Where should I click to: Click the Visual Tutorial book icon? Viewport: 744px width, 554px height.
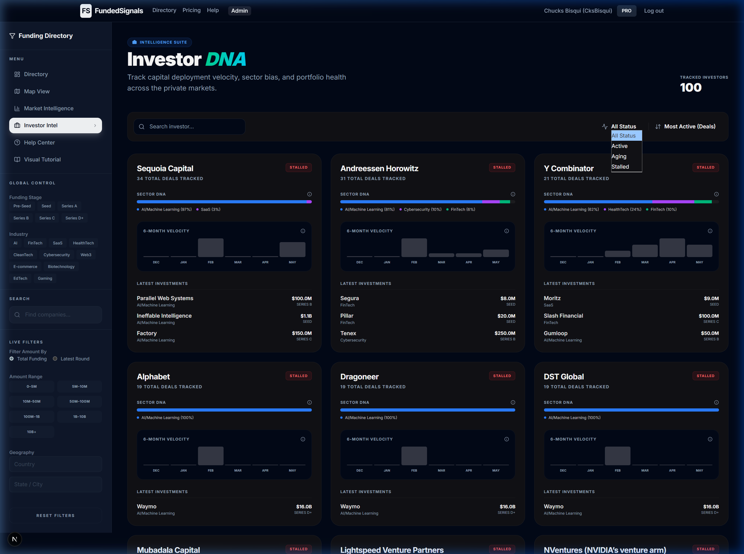coord(17,160)
